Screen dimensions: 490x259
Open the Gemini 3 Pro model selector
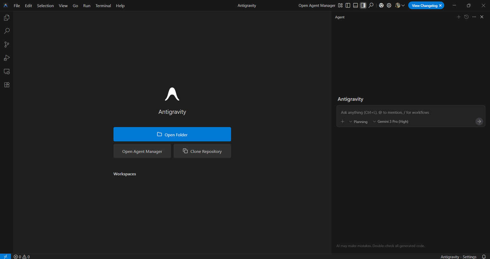[x=391, y=122]
